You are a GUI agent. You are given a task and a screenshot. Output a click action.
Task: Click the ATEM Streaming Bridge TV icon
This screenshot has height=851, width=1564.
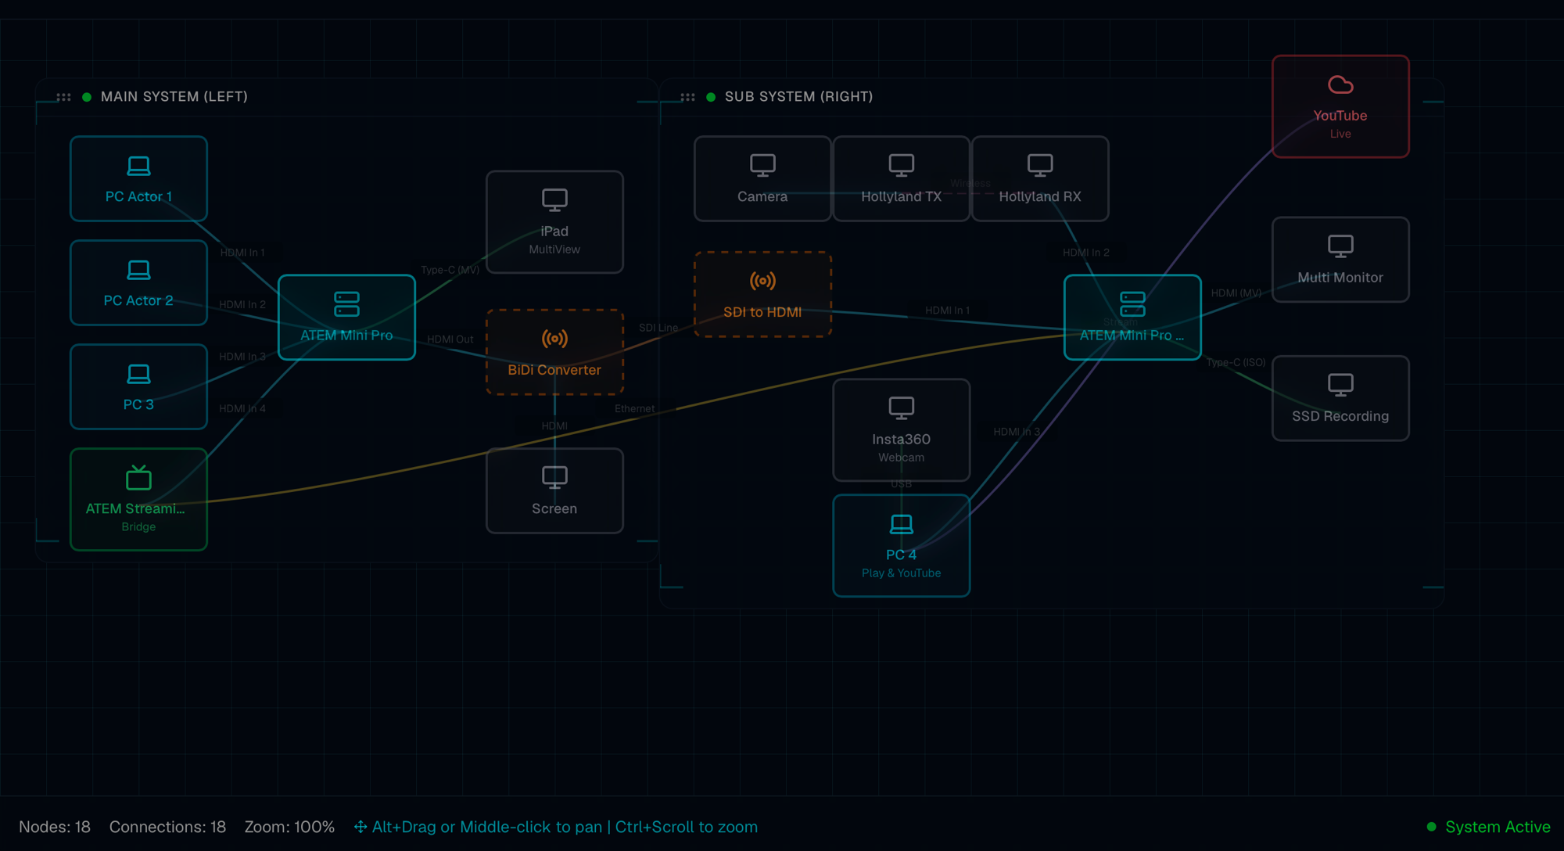click(x=138, y=477)
